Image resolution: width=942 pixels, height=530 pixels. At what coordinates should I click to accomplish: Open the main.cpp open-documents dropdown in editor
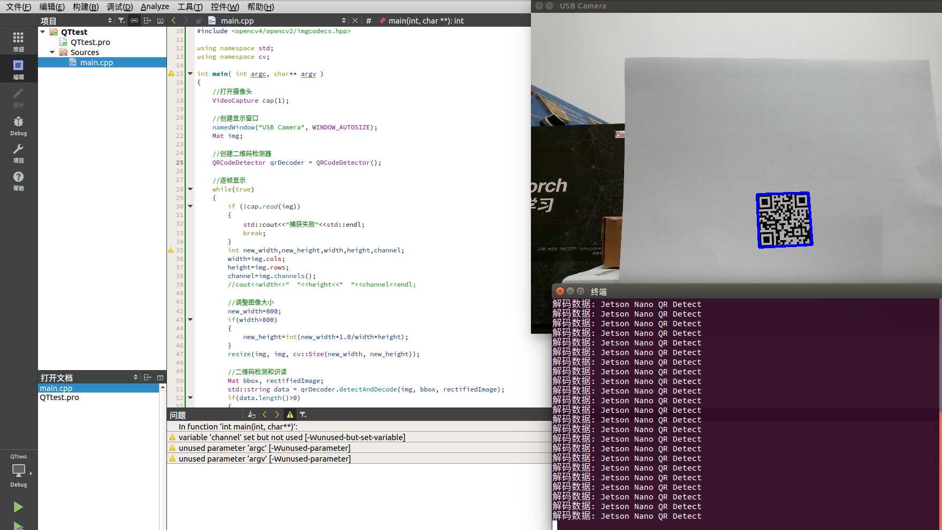point(344,20)
